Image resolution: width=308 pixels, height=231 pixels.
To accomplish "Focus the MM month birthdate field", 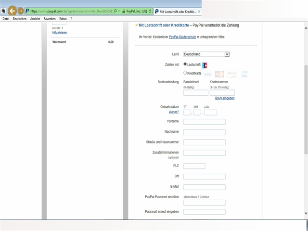I will 197,113.
